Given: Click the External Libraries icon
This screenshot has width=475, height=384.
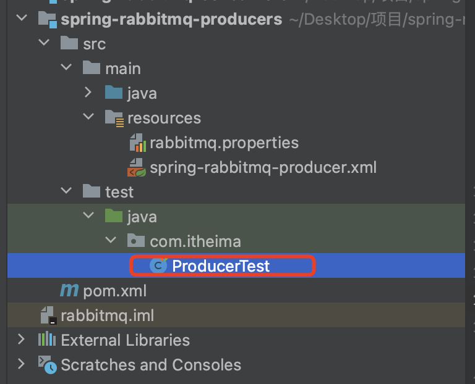Looking at the screenshot, I should 47,340.
